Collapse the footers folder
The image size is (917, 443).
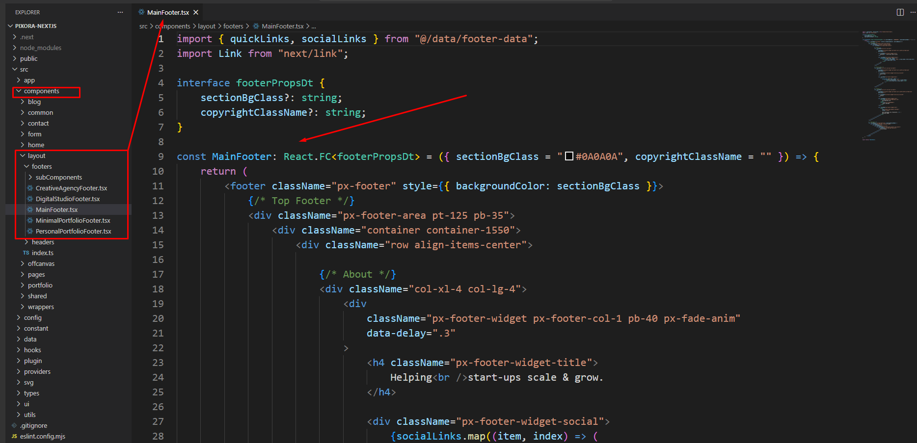click(27, 167)
